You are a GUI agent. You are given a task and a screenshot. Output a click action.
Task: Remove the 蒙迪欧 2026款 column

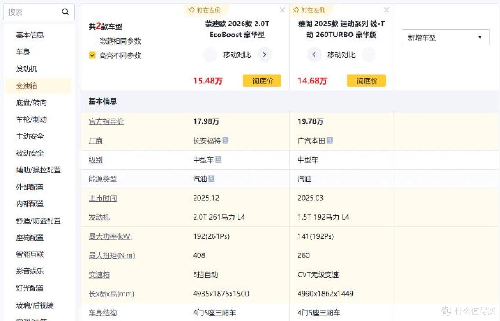[282, 10]
